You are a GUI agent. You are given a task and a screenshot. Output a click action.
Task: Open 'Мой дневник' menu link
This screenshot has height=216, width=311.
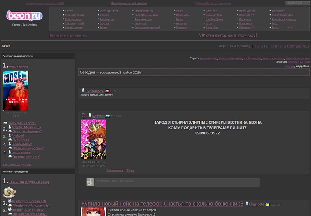tap(73, 19)
